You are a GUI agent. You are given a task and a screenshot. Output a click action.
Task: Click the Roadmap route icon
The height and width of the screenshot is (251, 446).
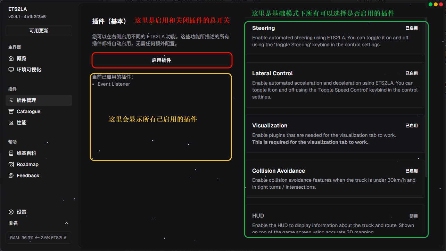click(x=11, y=164)
